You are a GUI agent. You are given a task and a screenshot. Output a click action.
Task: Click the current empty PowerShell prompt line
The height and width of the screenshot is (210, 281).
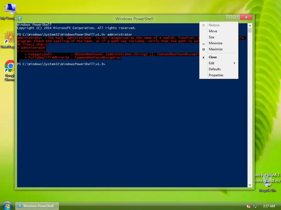(x=61, y=64)
